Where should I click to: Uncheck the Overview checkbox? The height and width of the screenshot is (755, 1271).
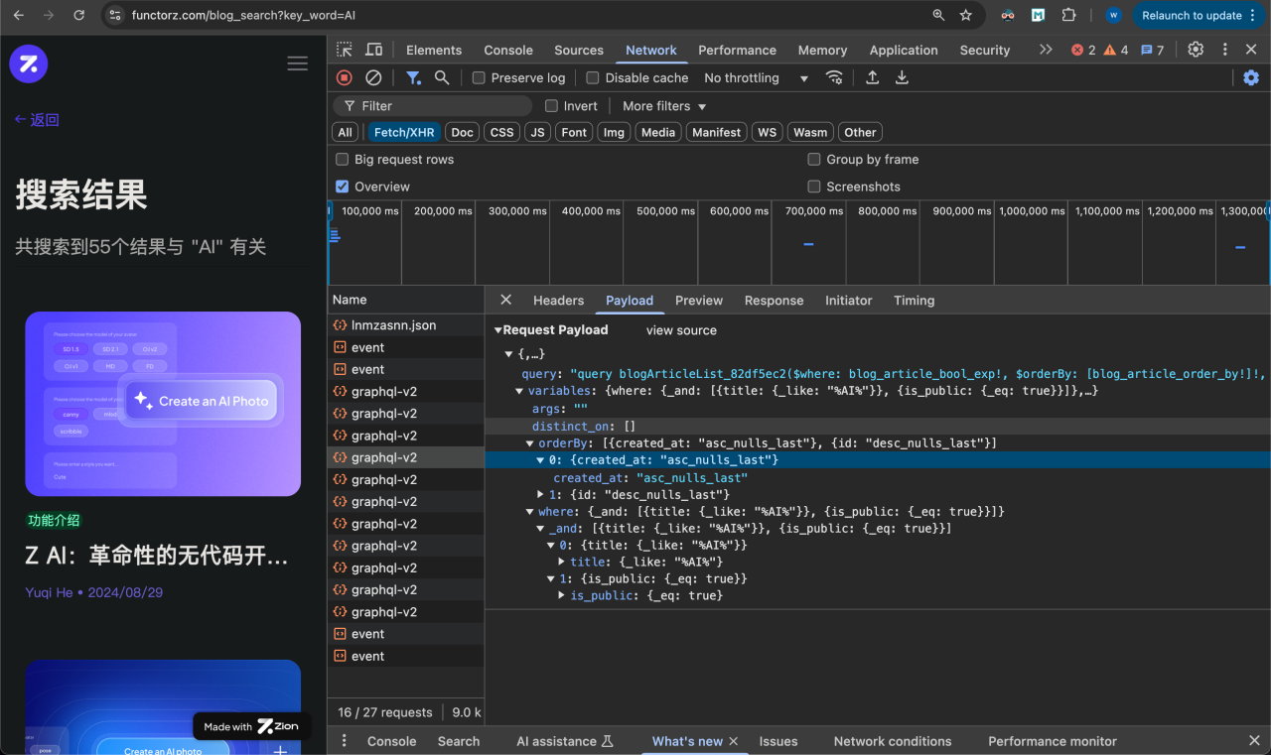[x=343, y=187]
